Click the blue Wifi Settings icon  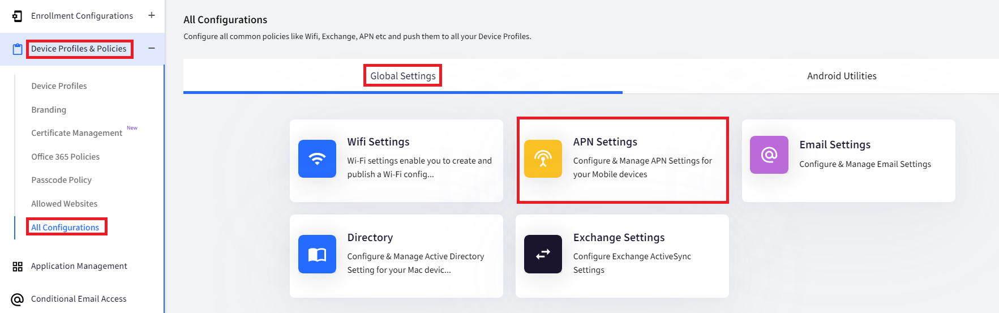(x=317, y=158)
